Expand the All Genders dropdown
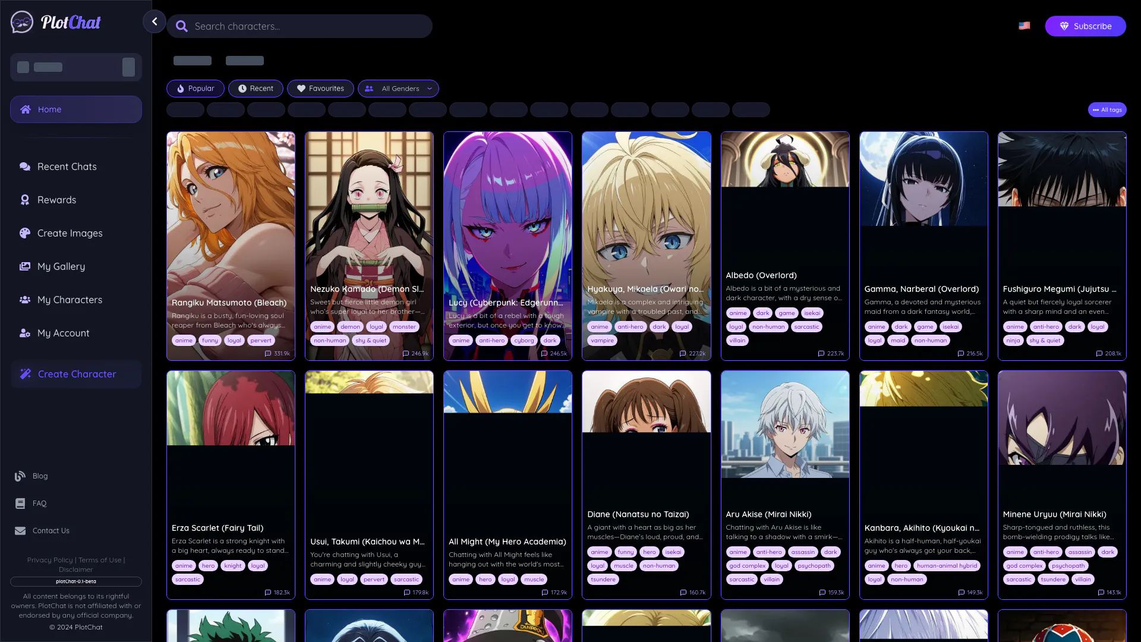 tap(398, 89)
